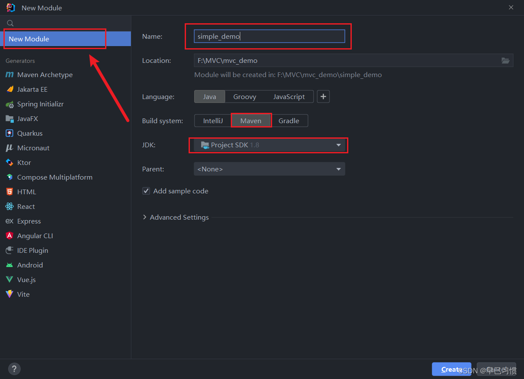
Task: Click the Compose Multiplatform icon
Action: pos(9,177)
